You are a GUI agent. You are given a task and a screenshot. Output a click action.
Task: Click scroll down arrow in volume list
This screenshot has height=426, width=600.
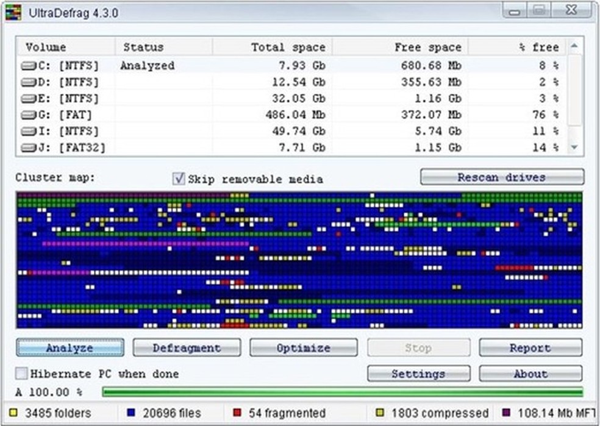click(x=574, y=147)
